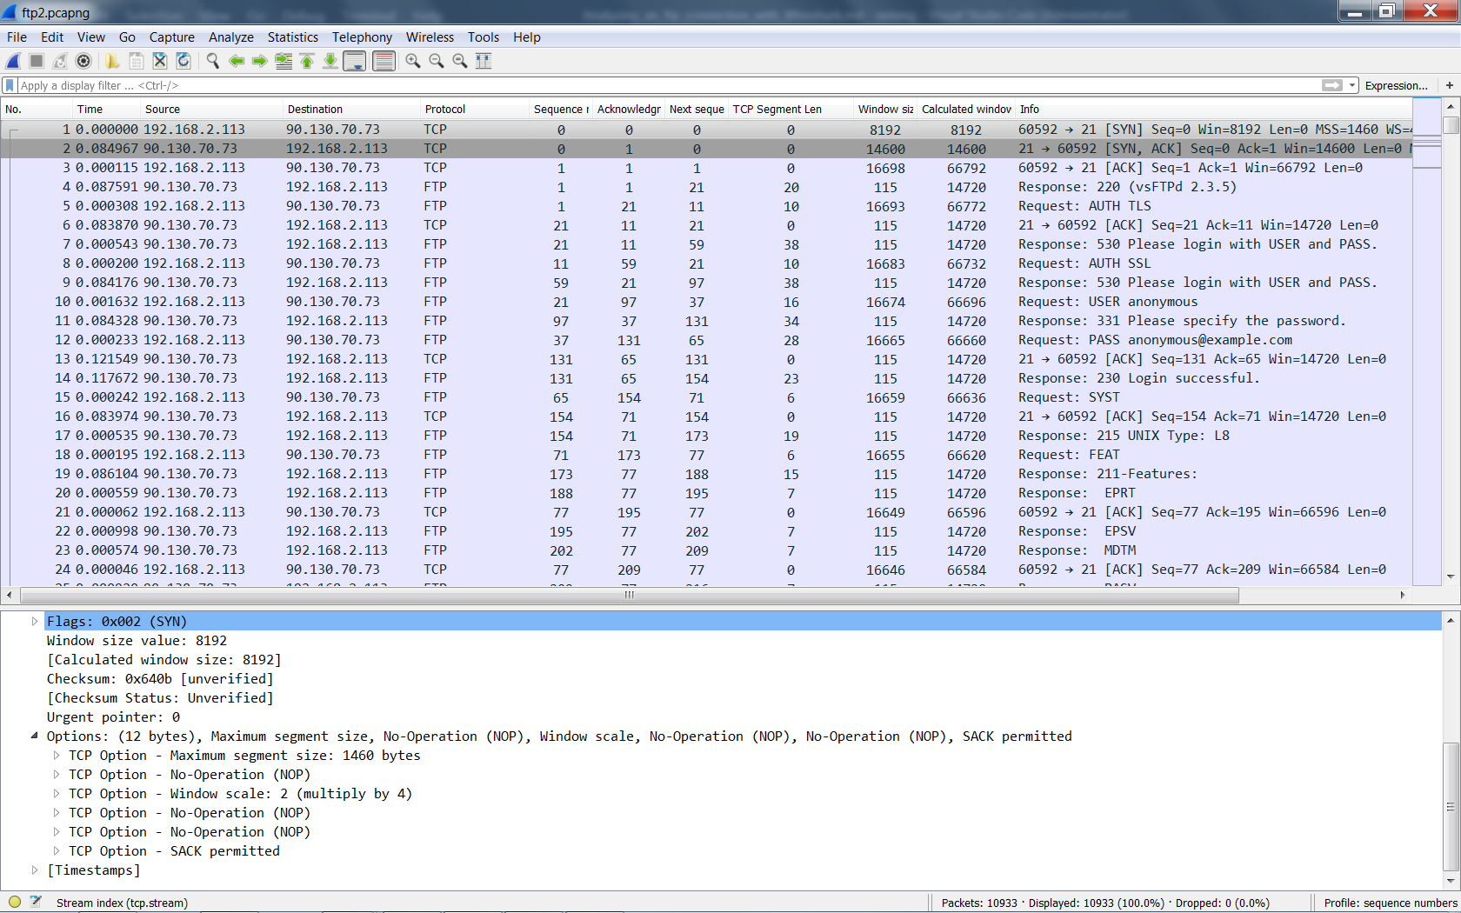This screenshot has width=1461, height=913.
Task: Open the Telephony menu
Action: click(362, 37)
